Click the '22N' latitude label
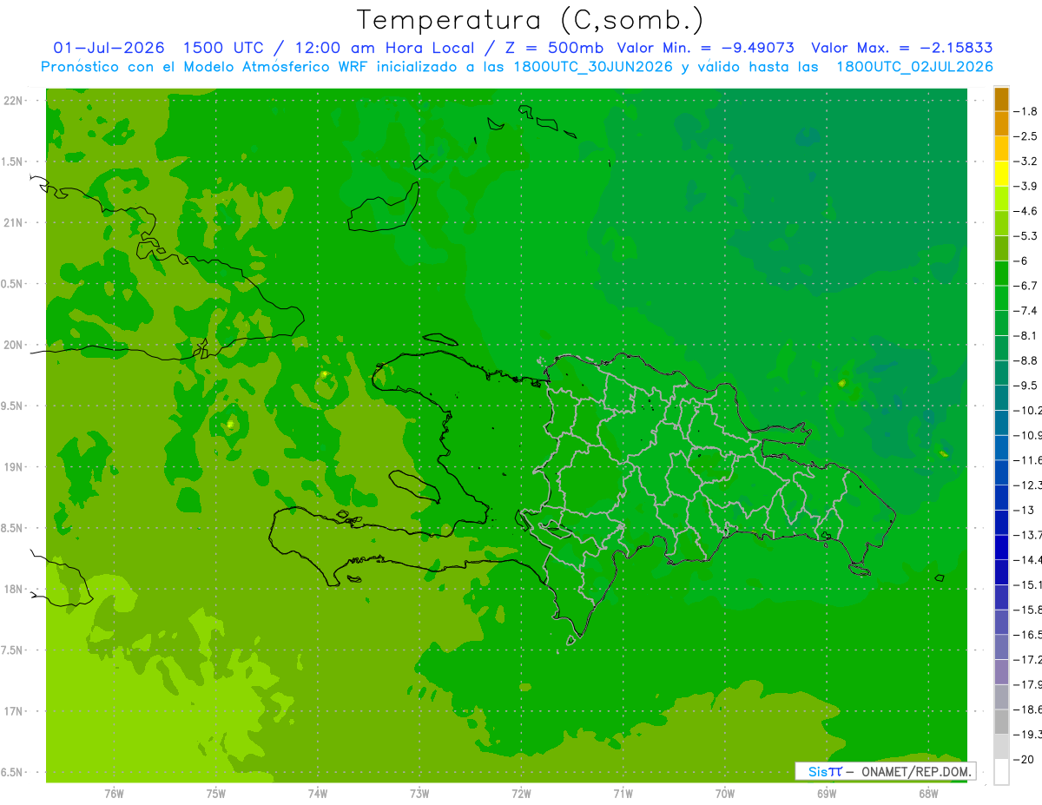 pyautogui.click(x=14, y=101)
